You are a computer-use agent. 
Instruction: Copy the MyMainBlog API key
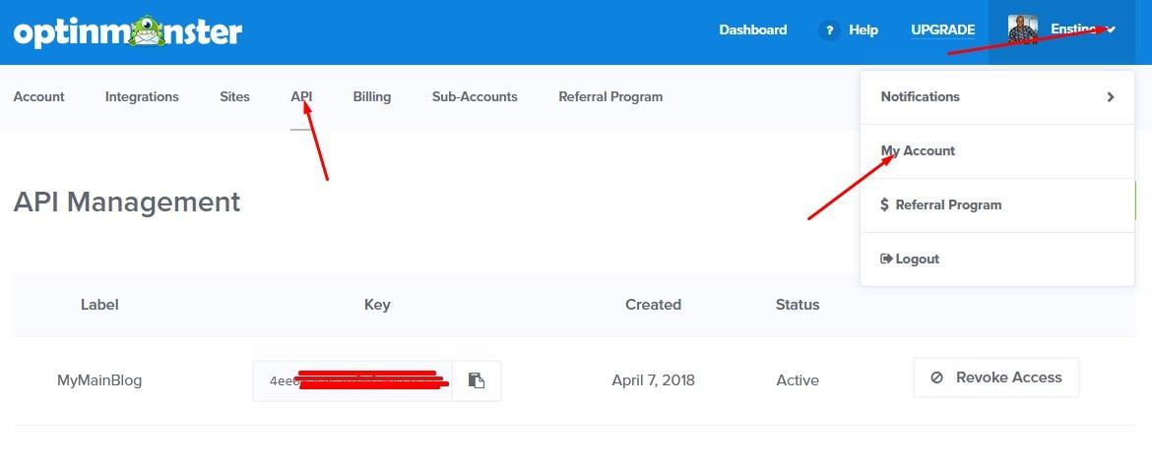477,380
